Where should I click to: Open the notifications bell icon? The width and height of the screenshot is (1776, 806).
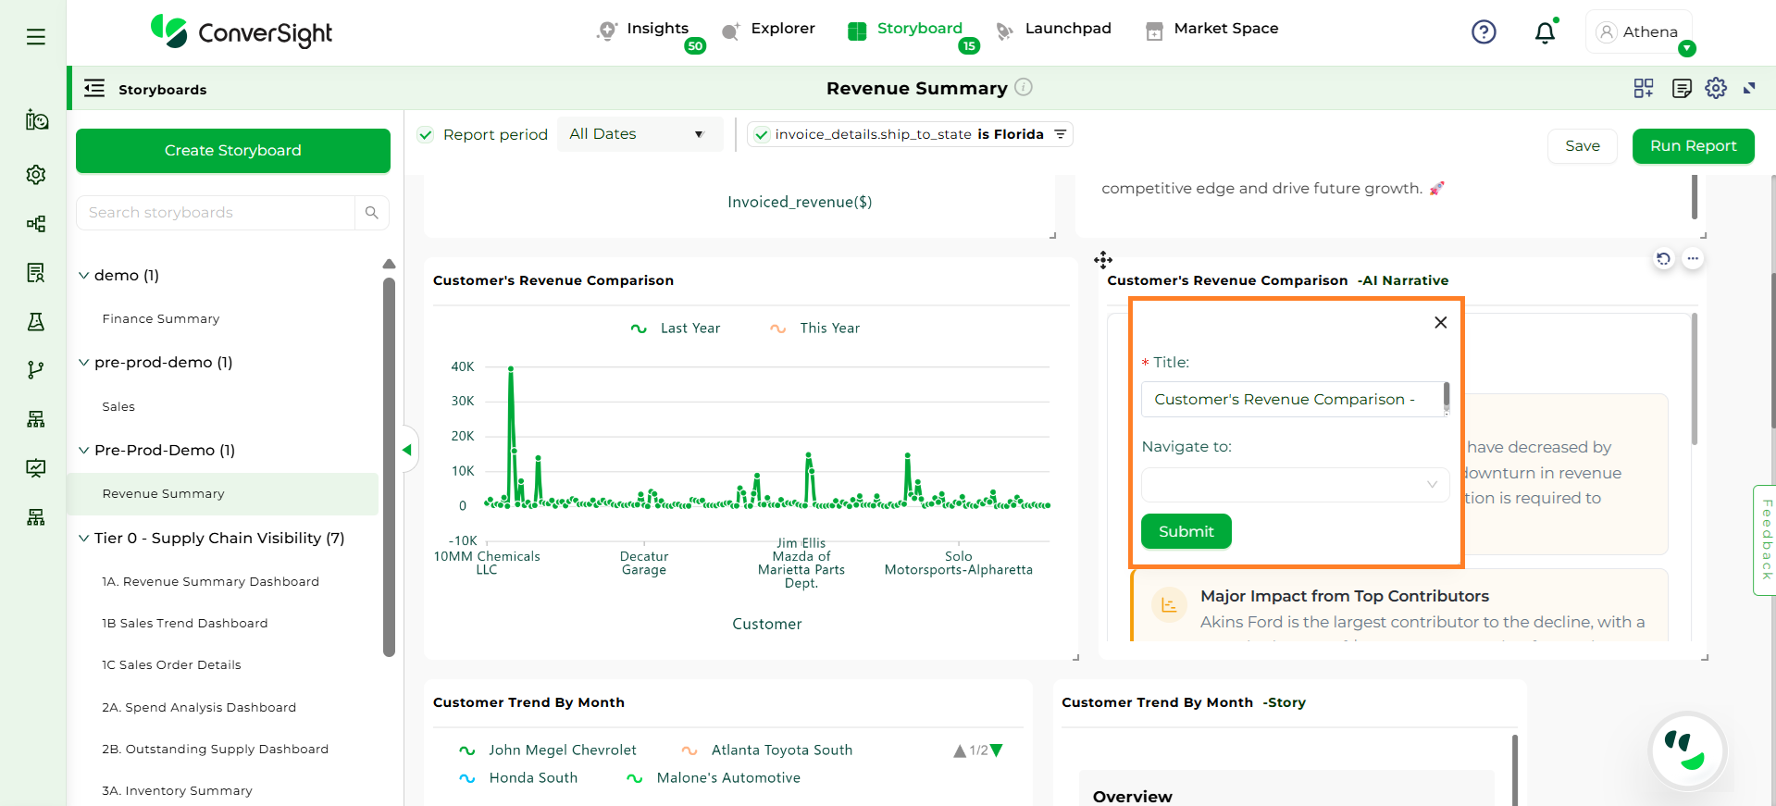[x=1545, y=33]
